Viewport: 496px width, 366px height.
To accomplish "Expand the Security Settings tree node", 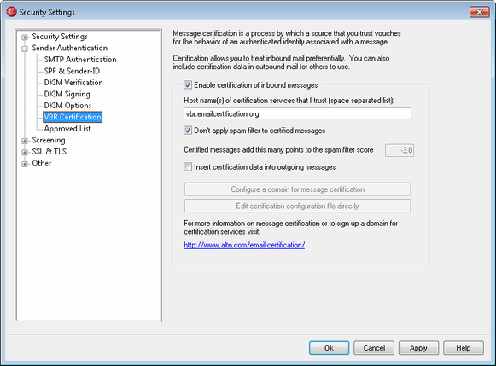I will pyautogui.click(x=25, y=38).
